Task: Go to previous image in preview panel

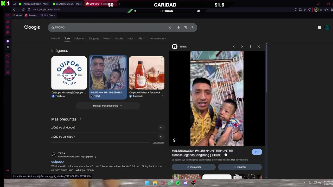Action: (x=234, y=46)
